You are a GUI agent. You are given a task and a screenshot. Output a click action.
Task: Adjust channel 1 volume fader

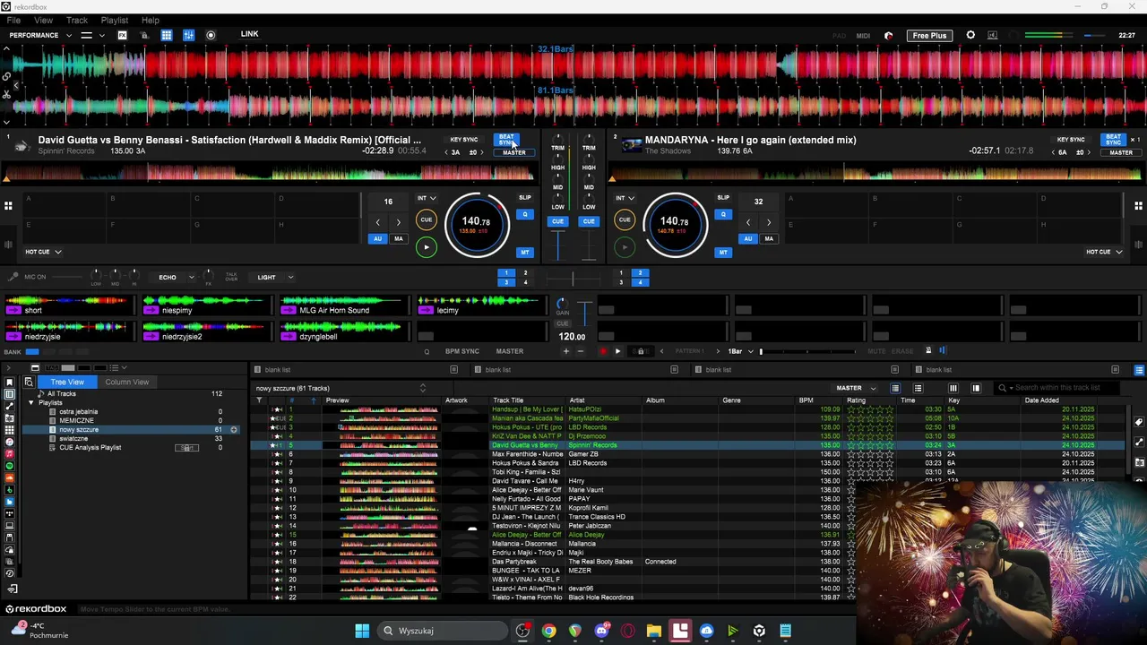point(557,246)
